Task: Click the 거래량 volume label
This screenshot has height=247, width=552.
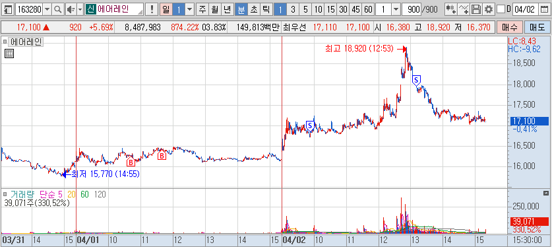Action: point(23,194)
